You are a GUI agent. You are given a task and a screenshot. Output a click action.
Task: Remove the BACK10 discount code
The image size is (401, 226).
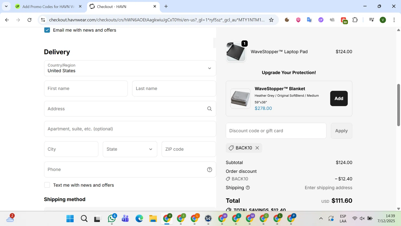click(x=257, y=148)
